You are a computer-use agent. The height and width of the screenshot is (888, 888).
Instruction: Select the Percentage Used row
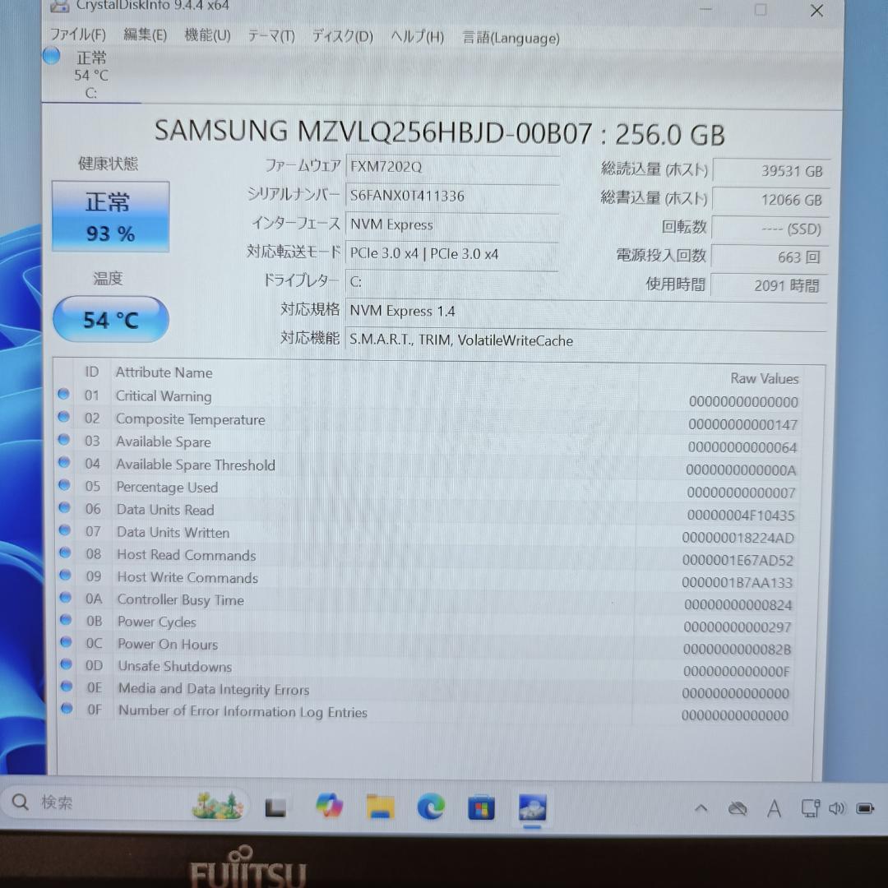(x=428, y=488)
